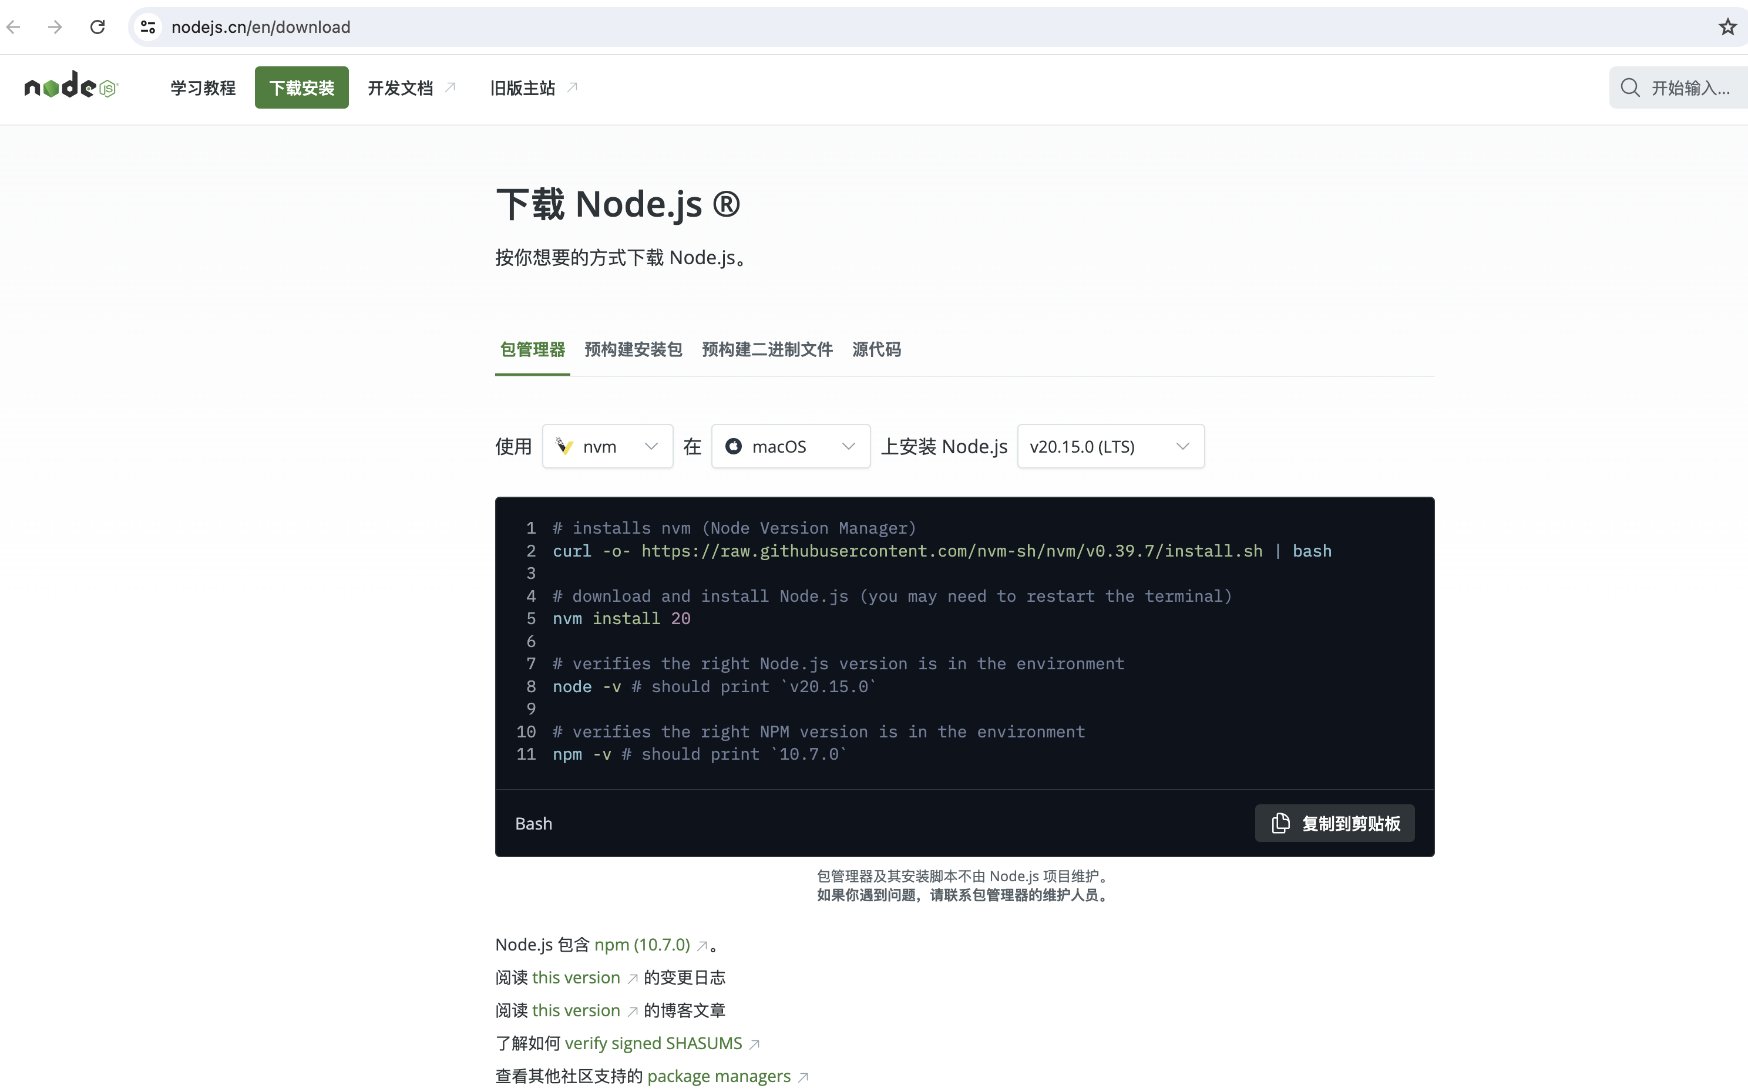Click the clipboard icon in copy button

(1280, 823)
